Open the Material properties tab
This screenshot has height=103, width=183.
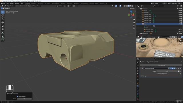(138, 99)
